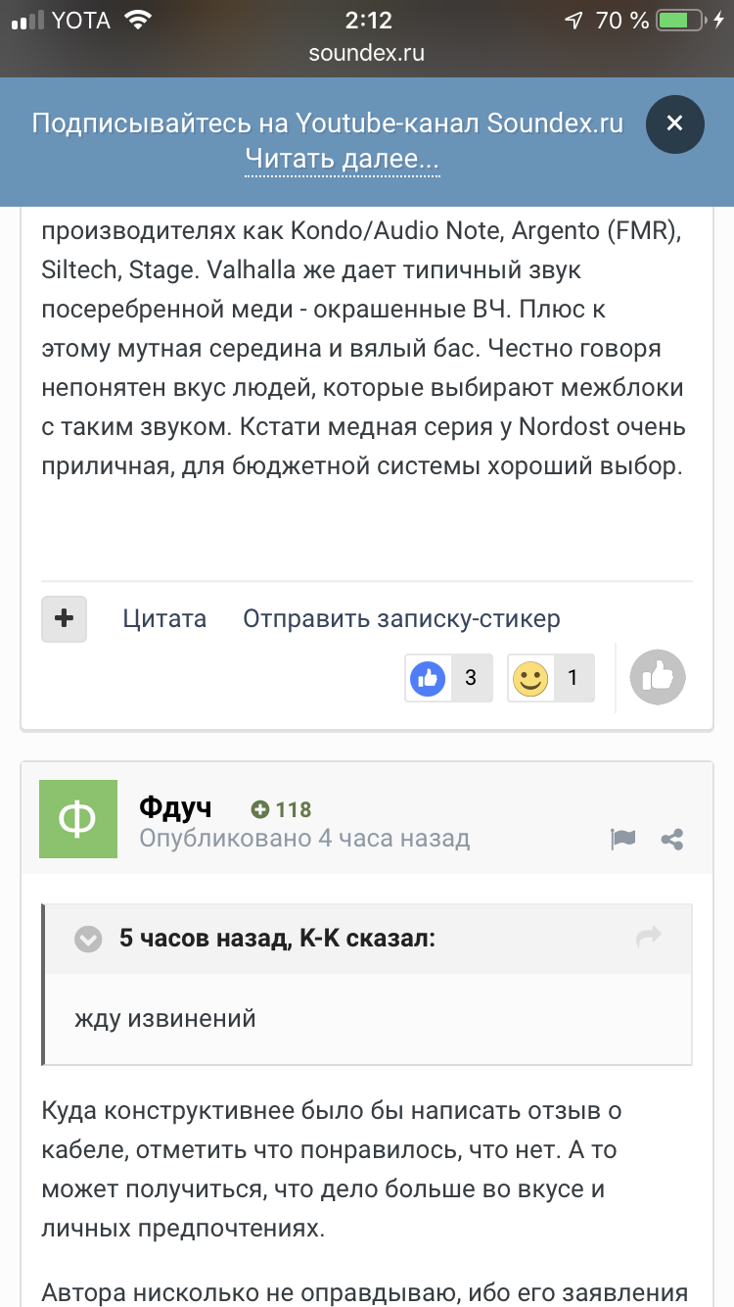The height and width of the screenshot is (1307, 734).
Task: Collapse the quote from К-К
Action: pos(88,939)
